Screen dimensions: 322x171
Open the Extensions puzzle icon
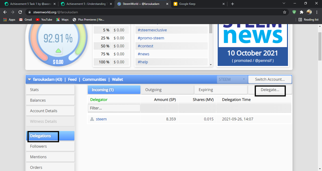click(x=302, y=12)
